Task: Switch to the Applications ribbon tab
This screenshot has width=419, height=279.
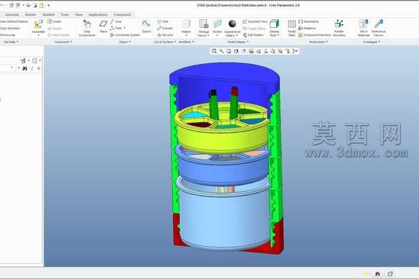Action: (98, 15)
